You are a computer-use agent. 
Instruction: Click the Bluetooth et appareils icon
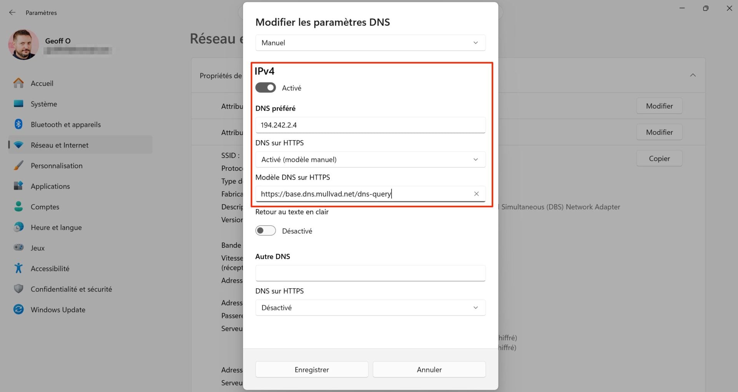(x=18, y=124)
